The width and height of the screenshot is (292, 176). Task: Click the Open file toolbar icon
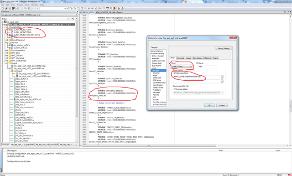[x=6, y=8]
